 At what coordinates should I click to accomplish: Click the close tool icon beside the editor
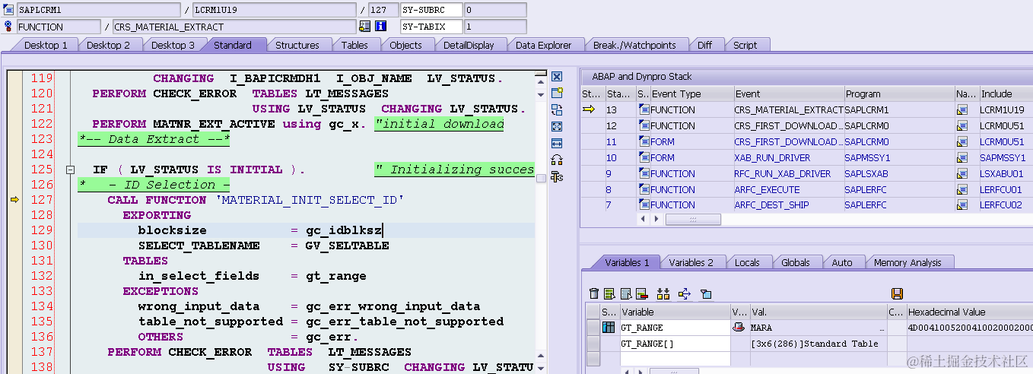[x=557, y=77]
